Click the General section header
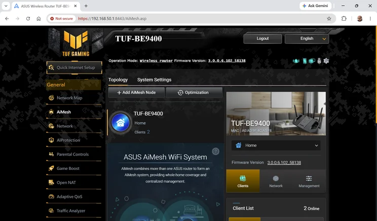The width and height of the screenshot is (377, 221). tap(73, 84)
